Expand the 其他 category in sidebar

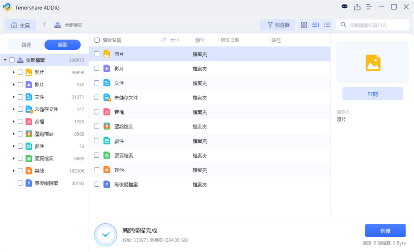[x=14, y=171]
